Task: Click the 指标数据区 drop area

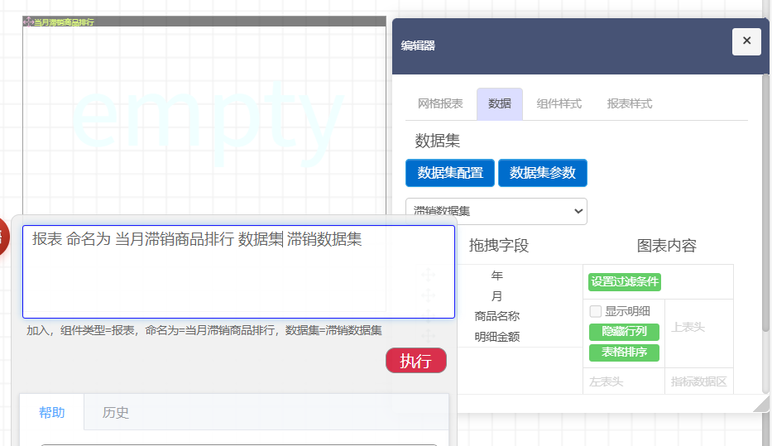Action: tap(698, 381)
